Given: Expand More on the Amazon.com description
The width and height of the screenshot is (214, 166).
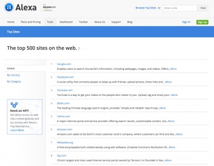Looking at the screenshot, I should [x=179, y=134].
